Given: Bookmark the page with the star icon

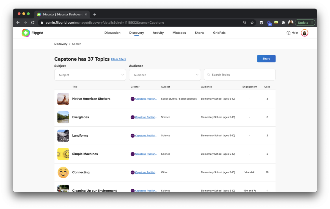Looking at the screenshot, I should (252, 22).
